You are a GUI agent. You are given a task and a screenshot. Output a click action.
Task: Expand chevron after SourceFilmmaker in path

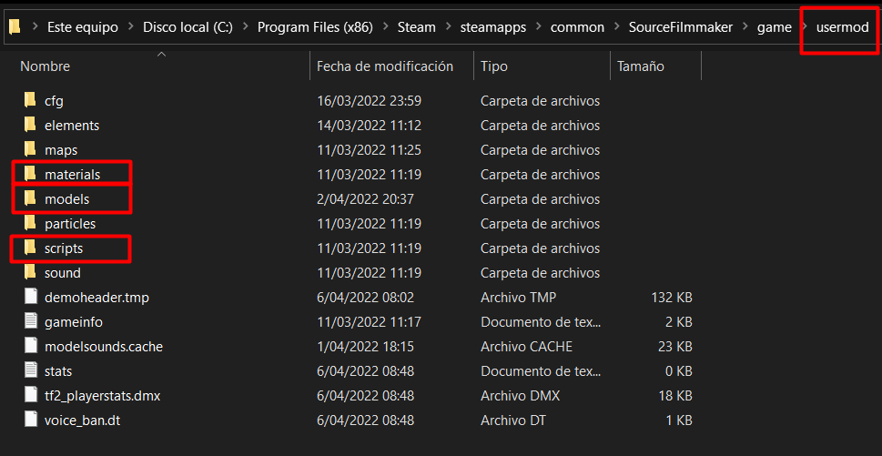(x=745, y=27)
